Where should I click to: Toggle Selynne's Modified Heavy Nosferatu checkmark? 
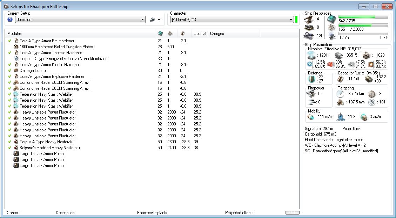(x=9, y=147)
